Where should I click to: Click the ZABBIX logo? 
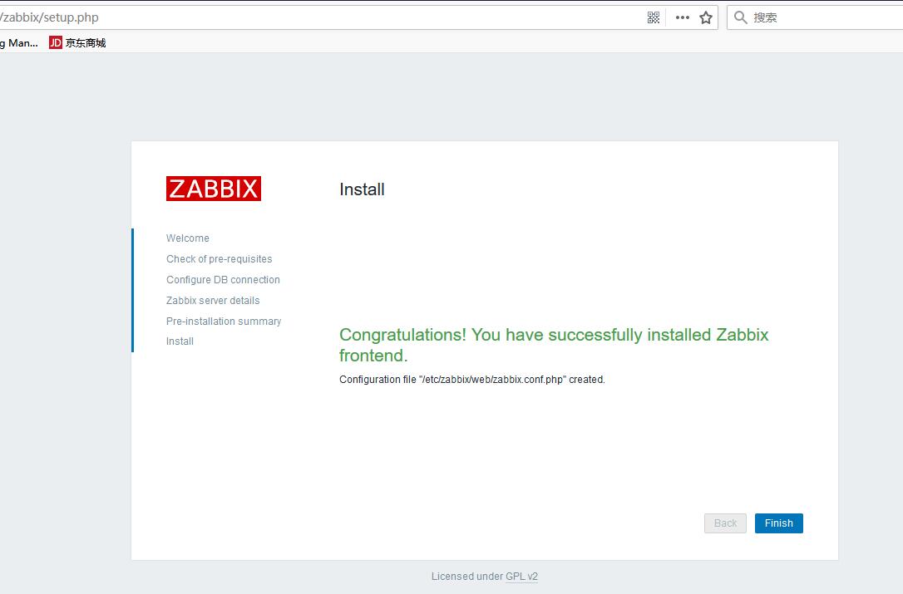click(x=214, y=189)
